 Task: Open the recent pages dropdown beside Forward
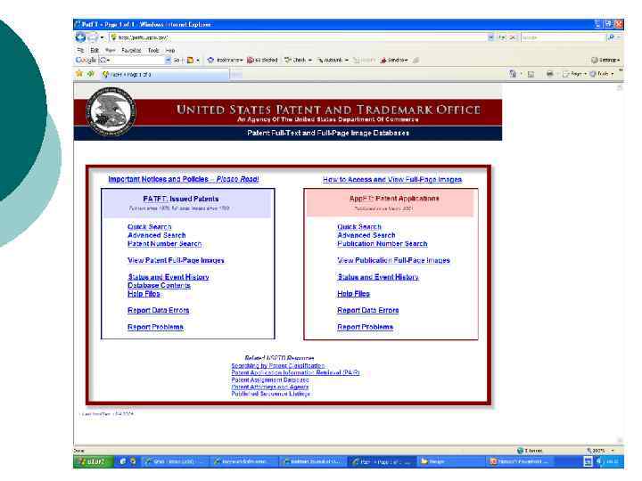point(102,37)
